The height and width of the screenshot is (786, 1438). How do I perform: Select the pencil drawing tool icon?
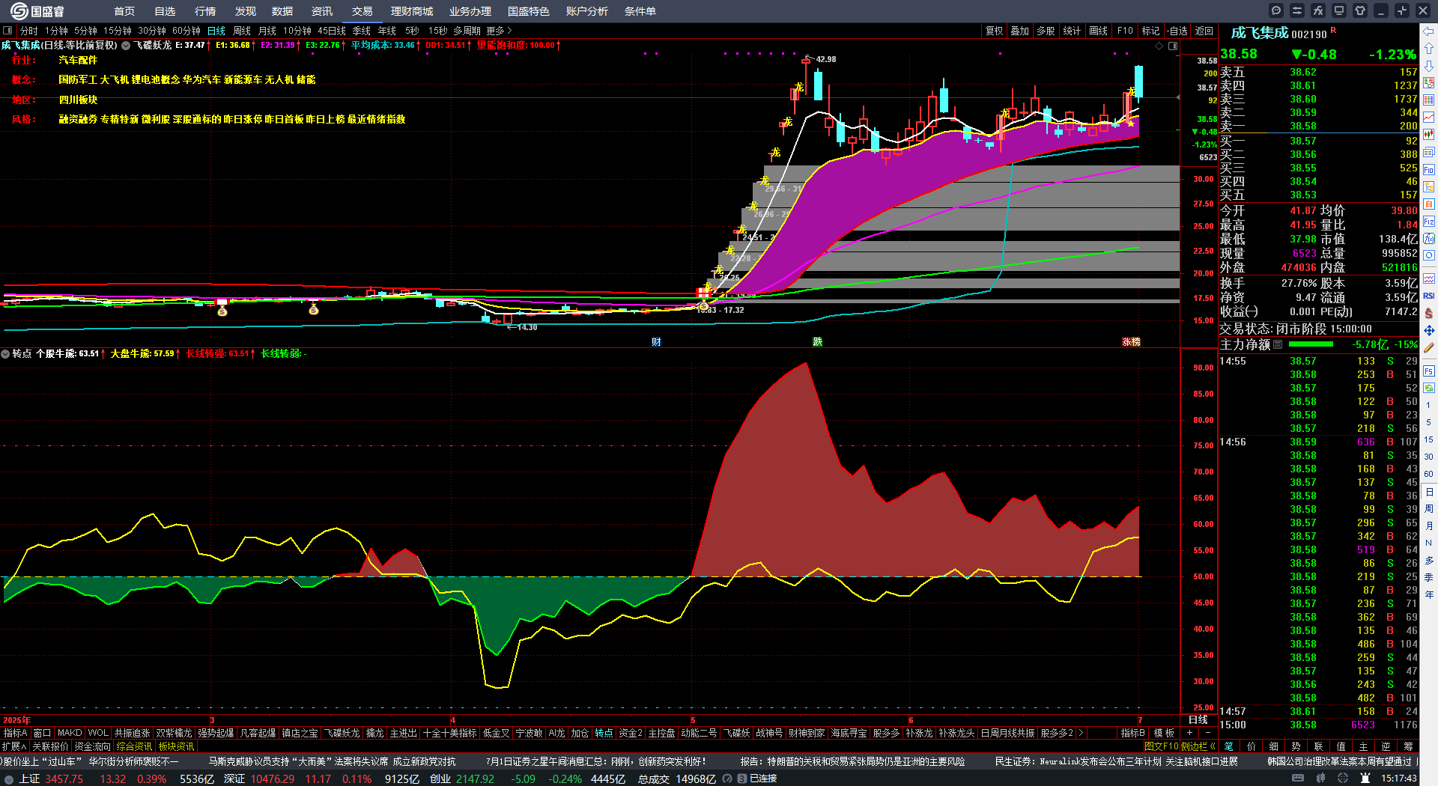[x=1429, y=347]
